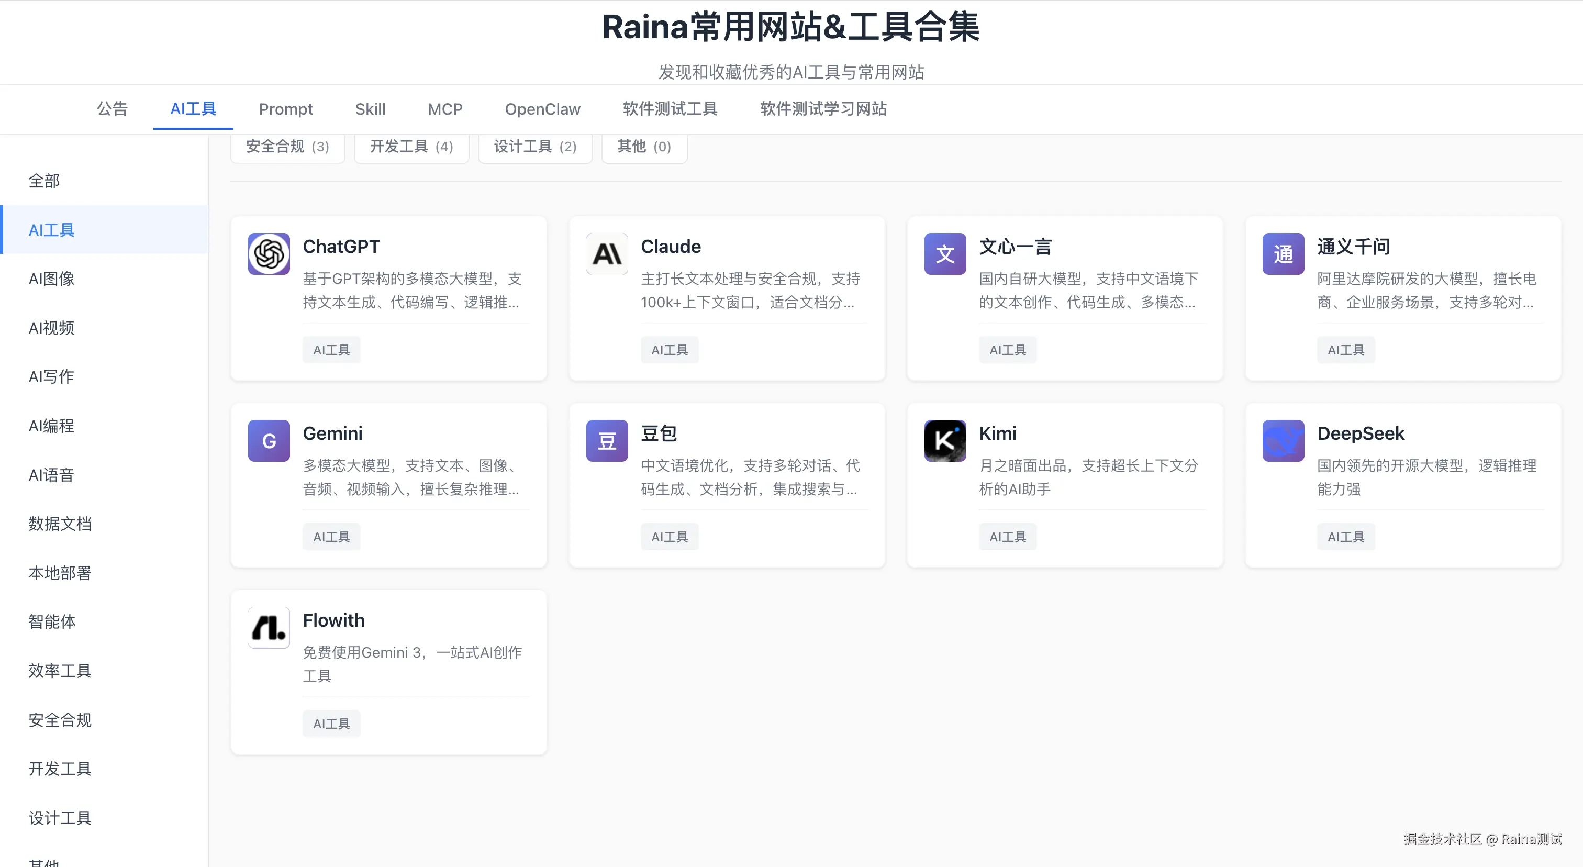The image size is (1583, 867).
Task: Choose 全部 in the left sidebar
Action: tap(44, 181)
